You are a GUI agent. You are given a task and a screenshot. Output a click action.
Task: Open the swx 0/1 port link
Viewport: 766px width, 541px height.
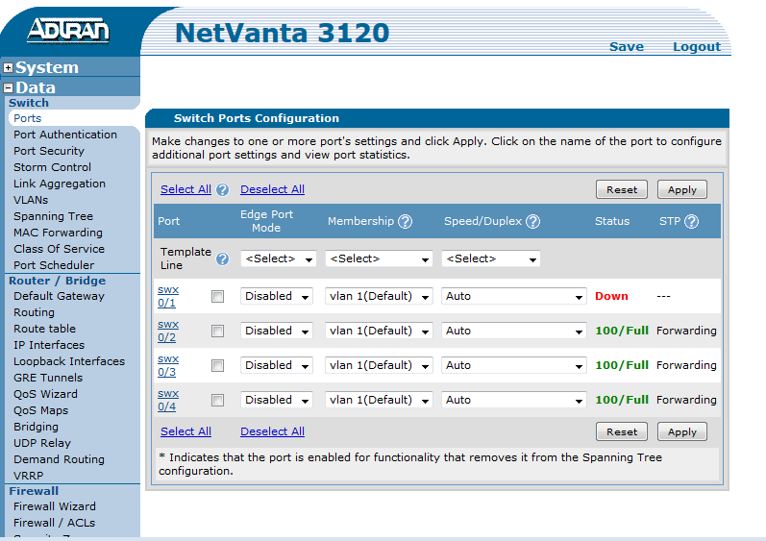[168, 296]
